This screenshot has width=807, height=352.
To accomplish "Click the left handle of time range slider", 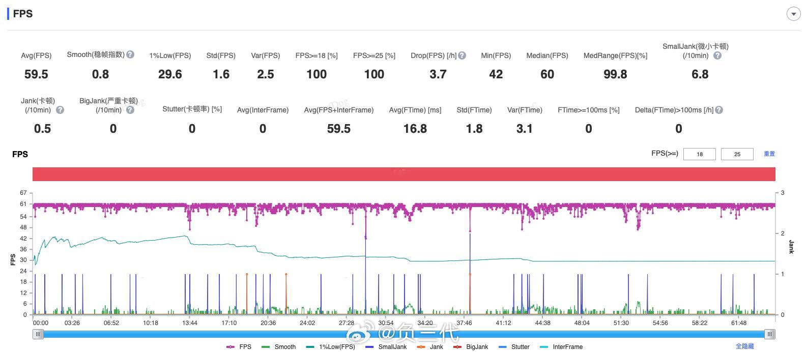I will tap(38, 334).
